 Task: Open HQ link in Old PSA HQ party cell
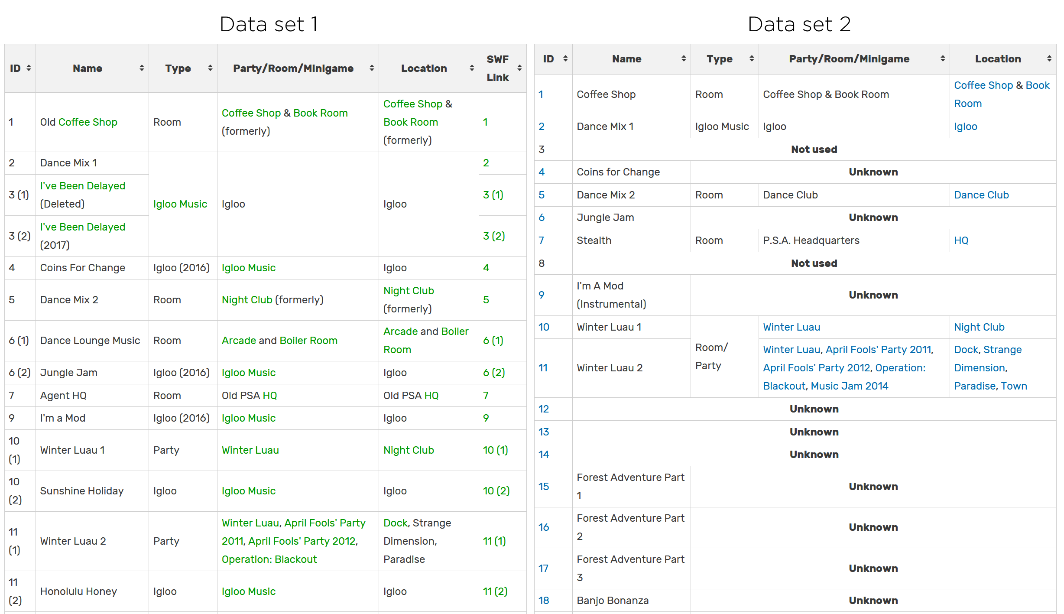coord(270,396)
